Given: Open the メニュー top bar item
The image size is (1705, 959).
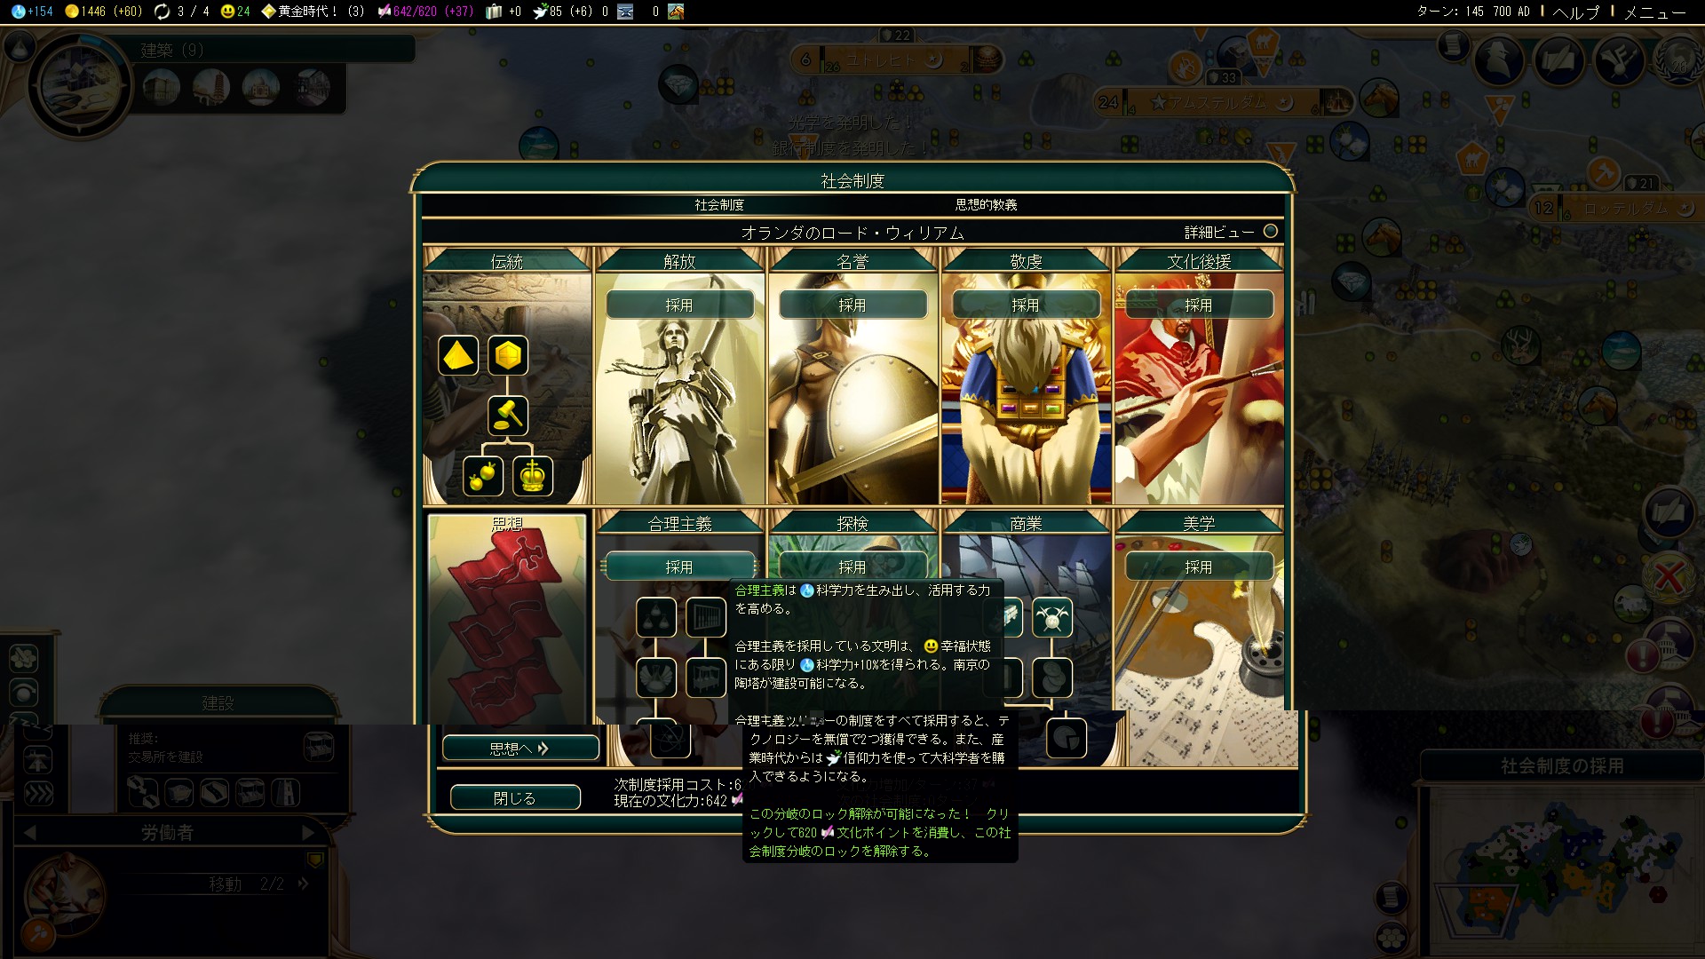Looking at the screenshot, I should [x=1654, y=12].
